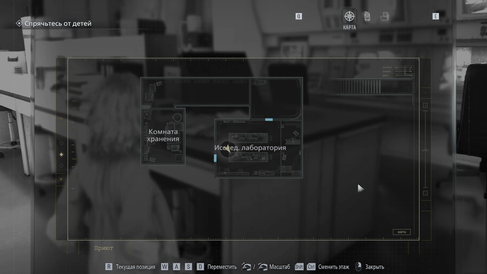Go up a floor with up arrow
This screenshot has height=274, width=487.
(61, 118)
